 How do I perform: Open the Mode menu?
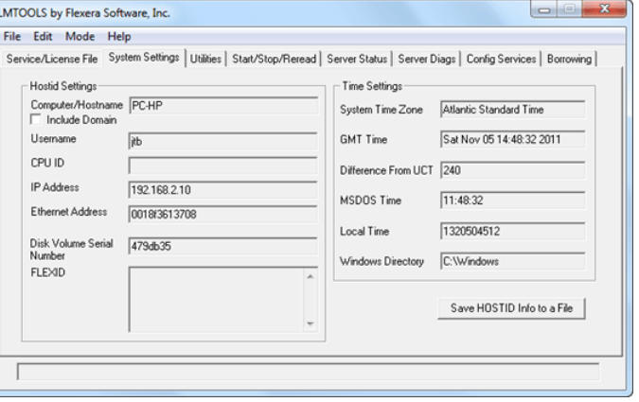coord(80,37)
